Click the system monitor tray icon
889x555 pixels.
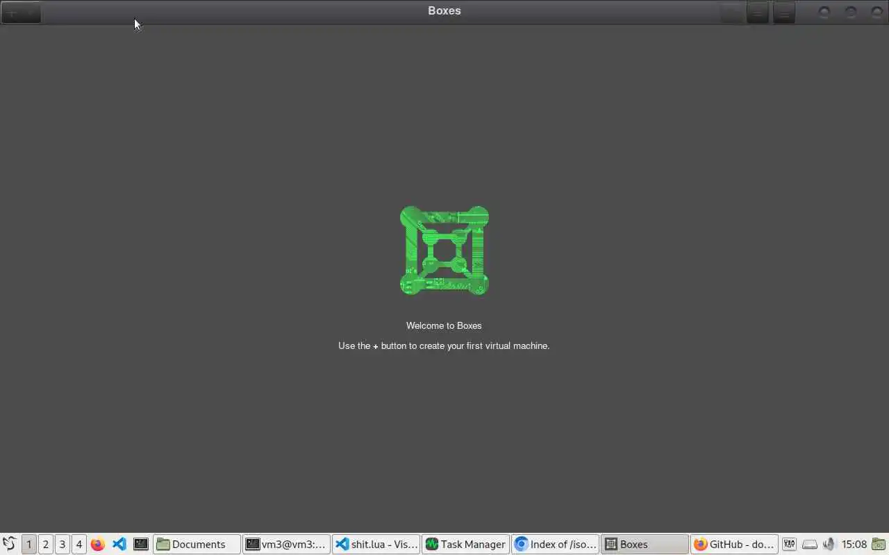pyautogui.click(x=789, y=544)
